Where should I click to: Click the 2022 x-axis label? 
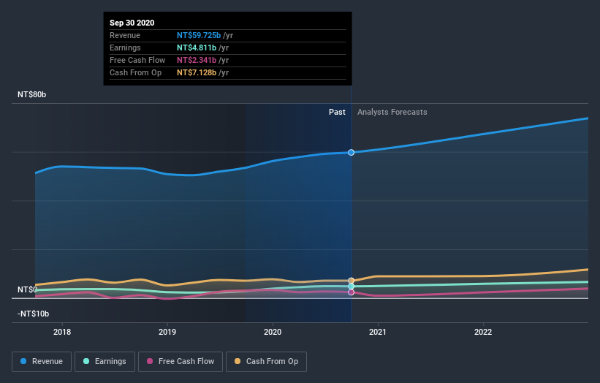pos(483,332)
